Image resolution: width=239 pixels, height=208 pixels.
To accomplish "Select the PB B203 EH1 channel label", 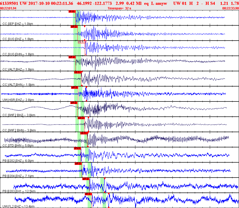I will [19, 191].
